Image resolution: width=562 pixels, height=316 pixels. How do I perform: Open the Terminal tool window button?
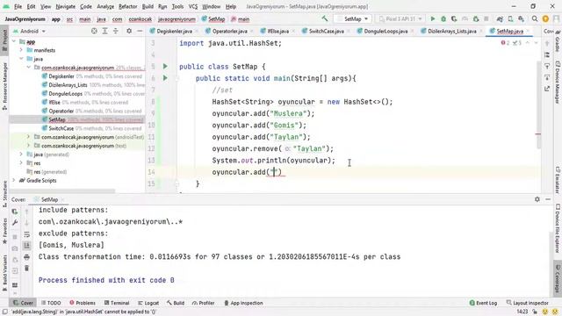tap(117, 303)
